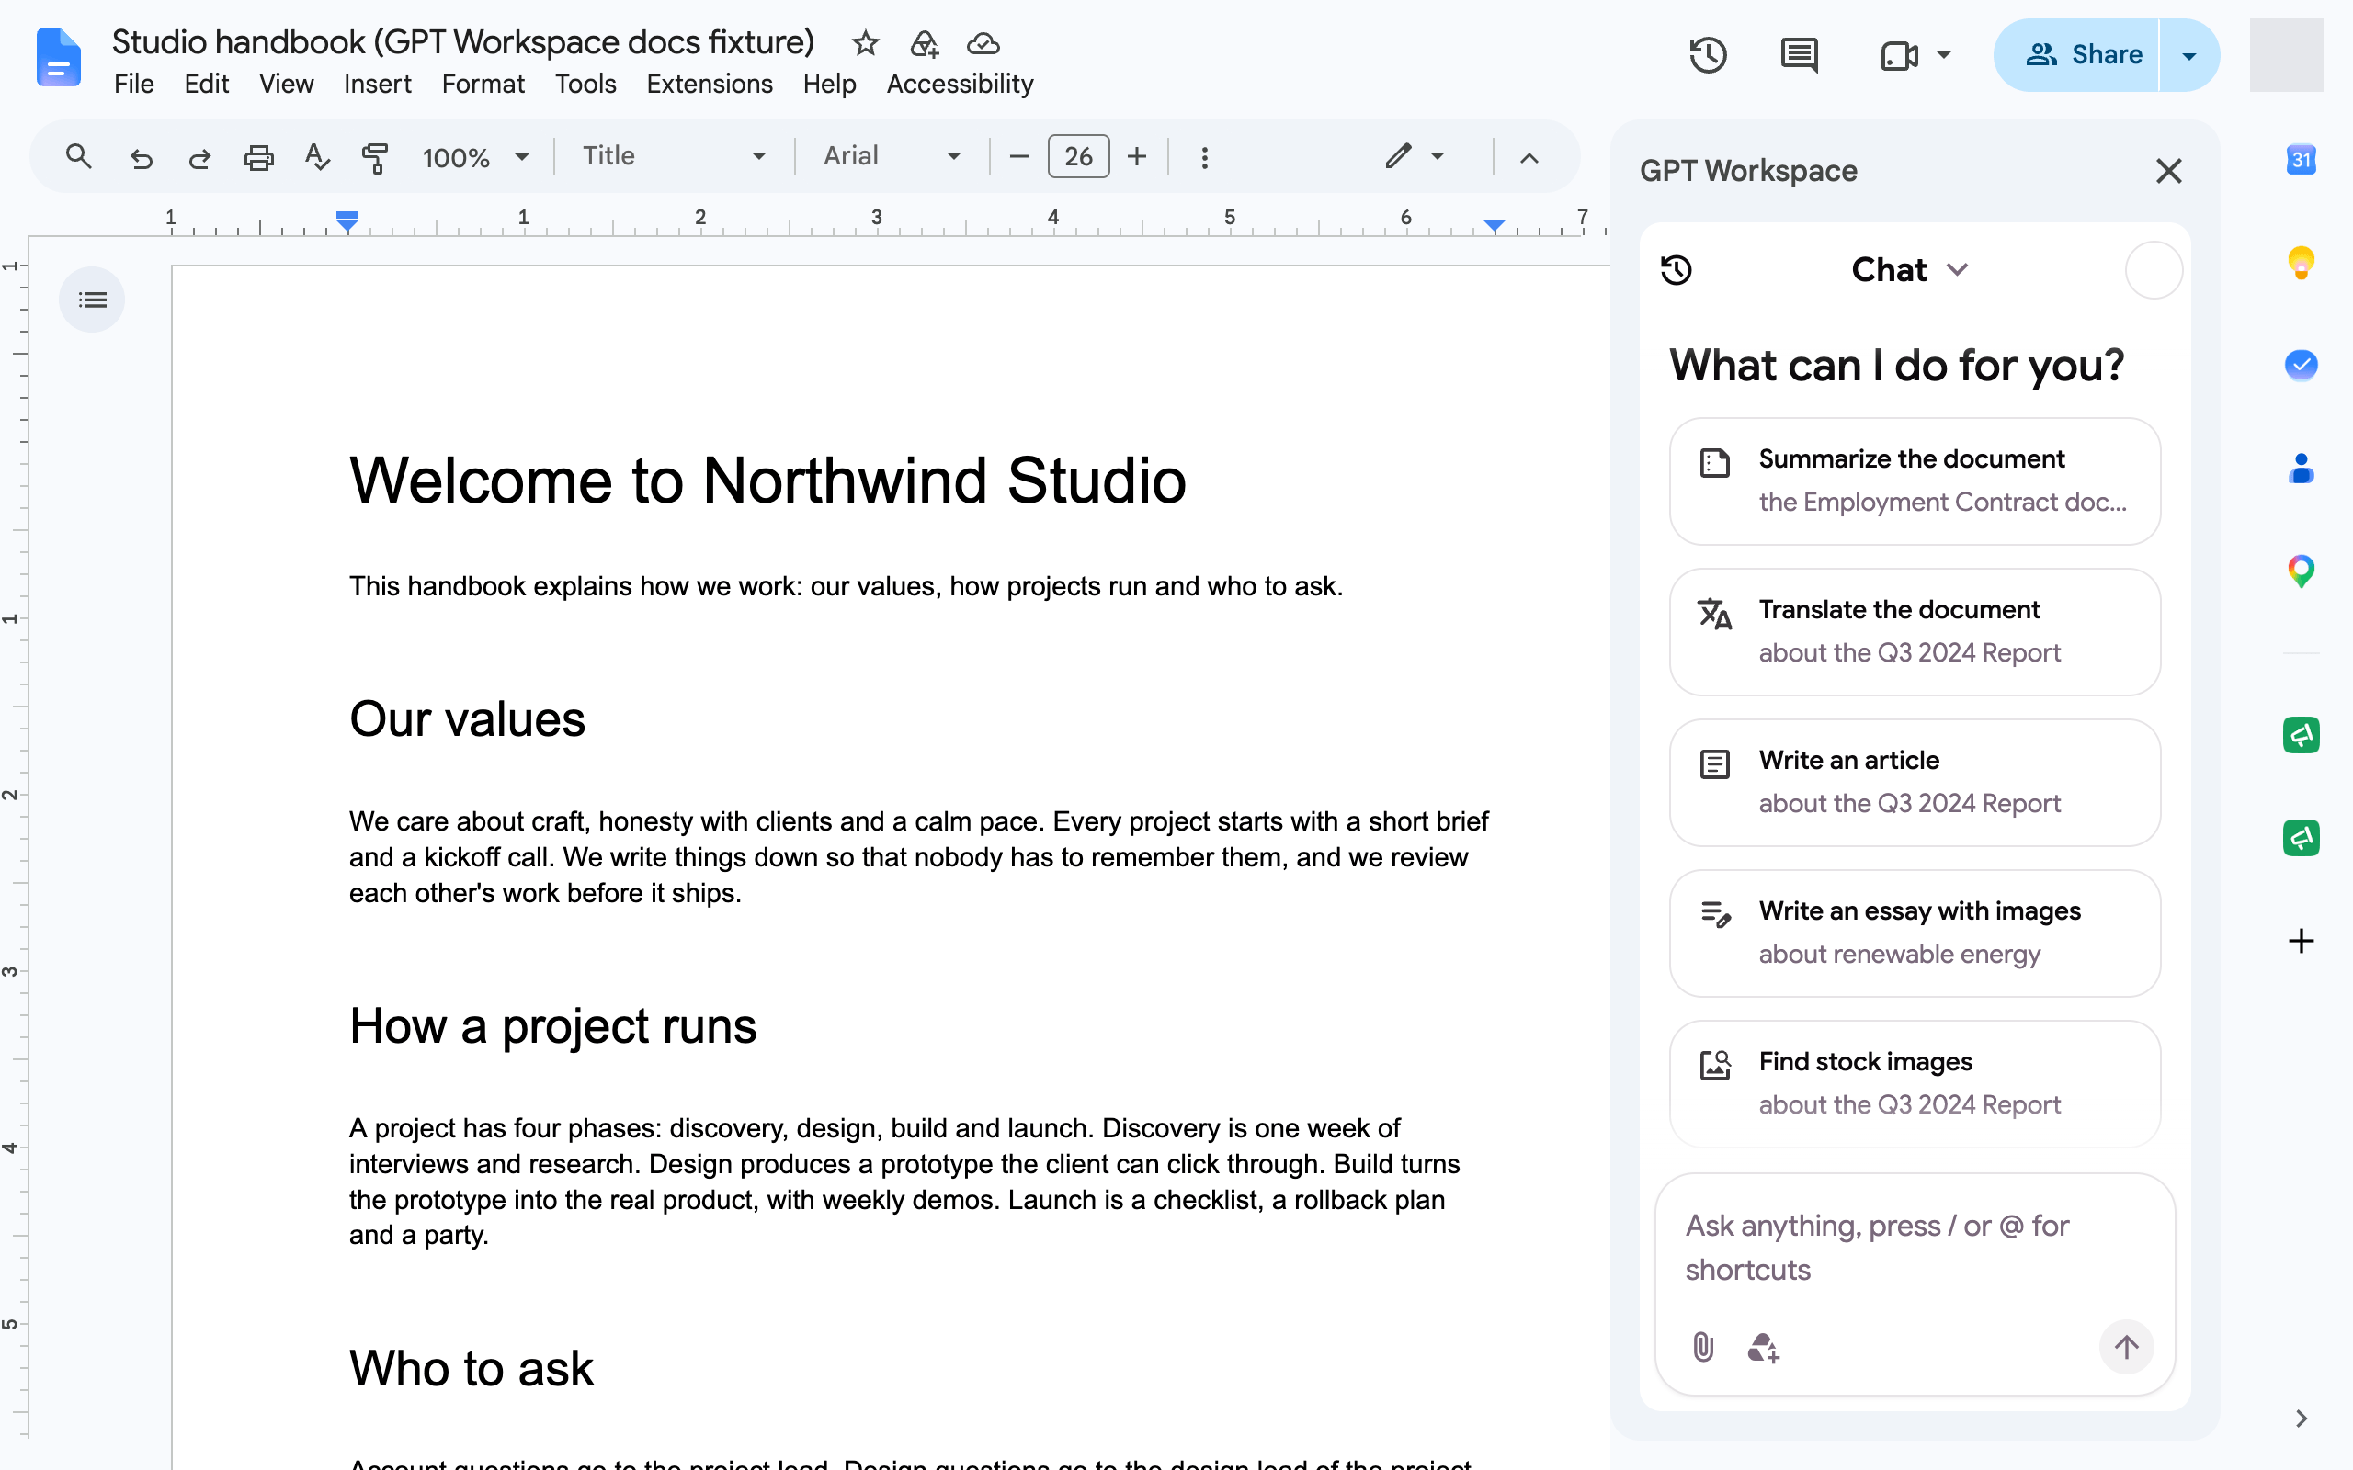This screenshot has width=2353, height=1470.
Task: Click the Ask anything chat input
Action: click(1914, 1248)
